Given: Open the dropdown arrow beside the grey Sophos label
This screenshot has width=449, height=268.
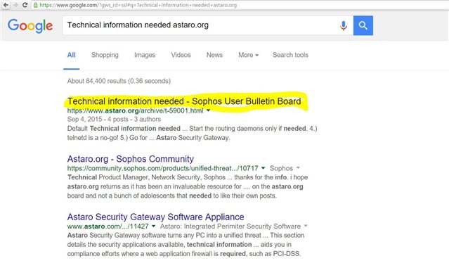Looking at the screenshot, I should pos(298,168).
